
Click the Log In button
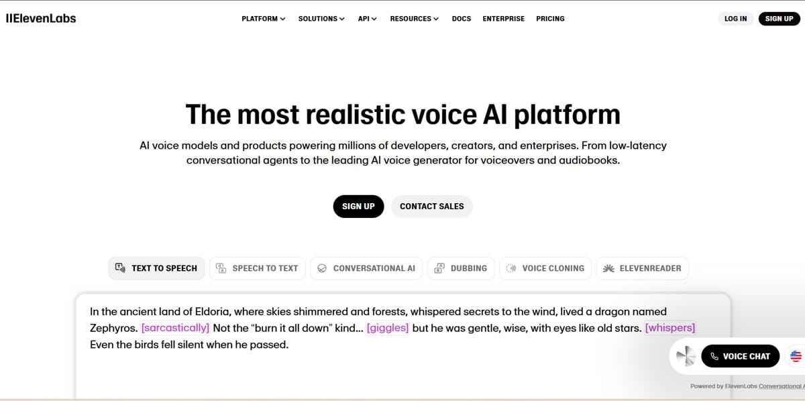click(735, 19)
